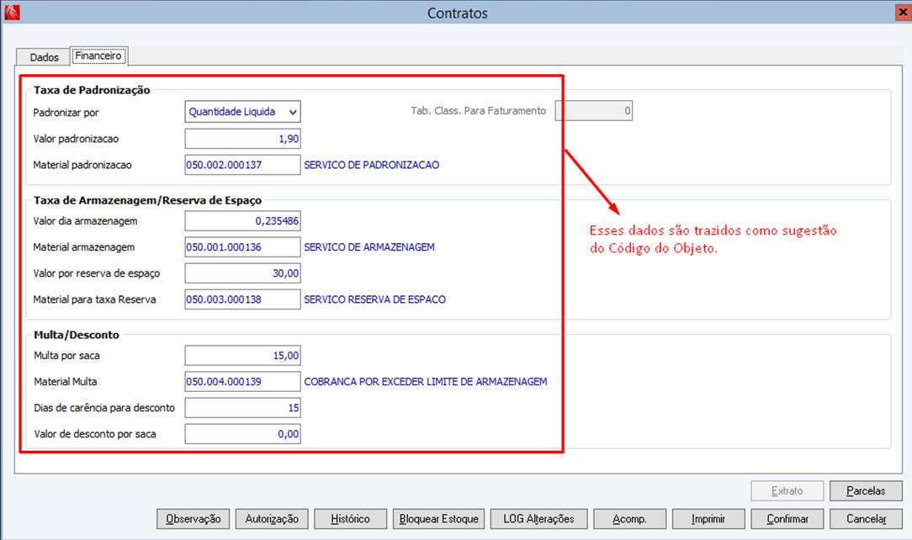
Task: Open the Histórico button
Action: 350,519
